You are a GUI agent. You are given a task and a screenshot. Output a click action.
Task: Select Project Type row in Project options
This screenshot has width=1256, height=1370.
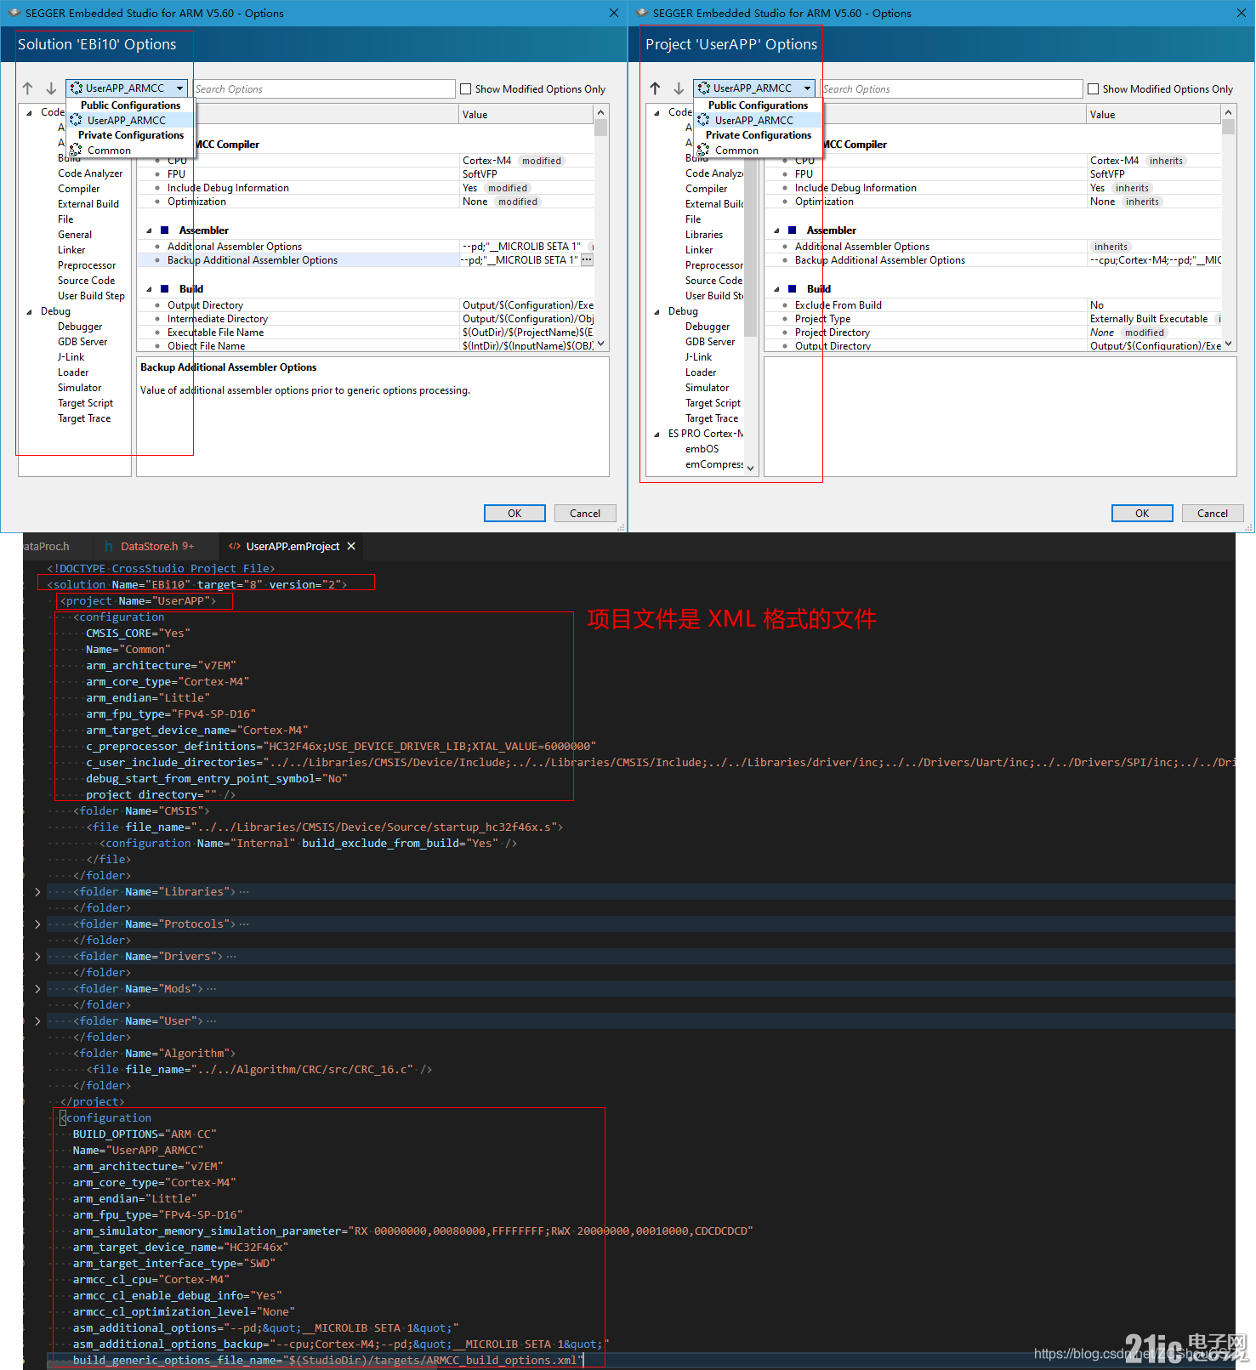tap(993, 319)
